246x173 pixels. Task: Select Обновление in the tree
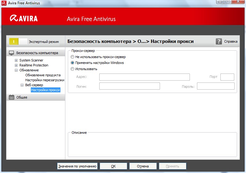click(29, 70)
